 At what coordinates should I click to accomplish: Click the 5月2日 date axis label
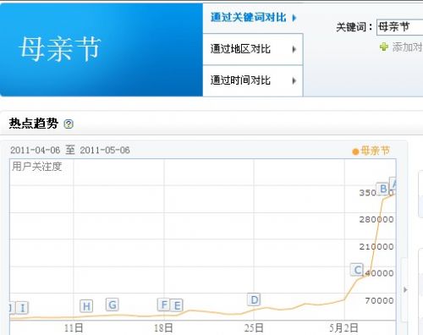343,328
